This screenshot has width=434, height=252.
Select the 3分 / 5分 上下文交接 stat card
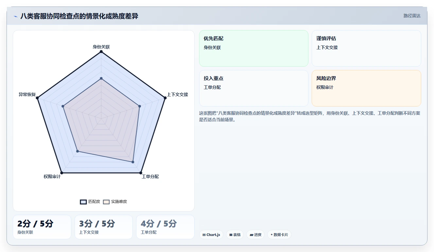[104, 227]
